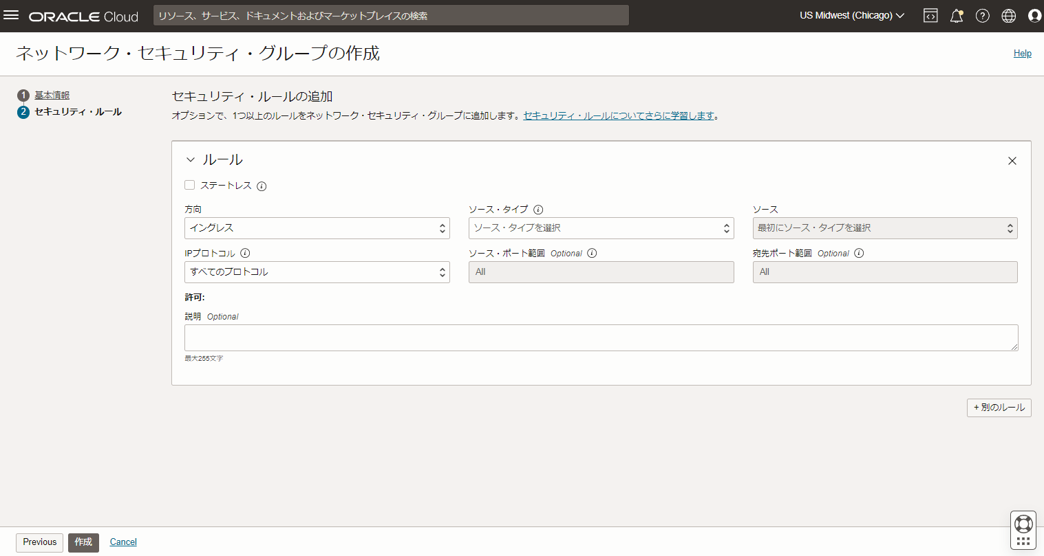
Task: Select セキュリティ・ルール step
Action: point(78,112)
